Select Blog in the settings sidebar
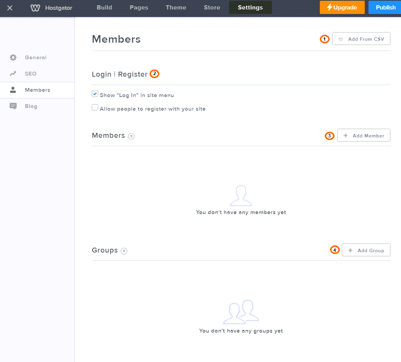This screenshot has width=401, height=362. pos(31,106)
